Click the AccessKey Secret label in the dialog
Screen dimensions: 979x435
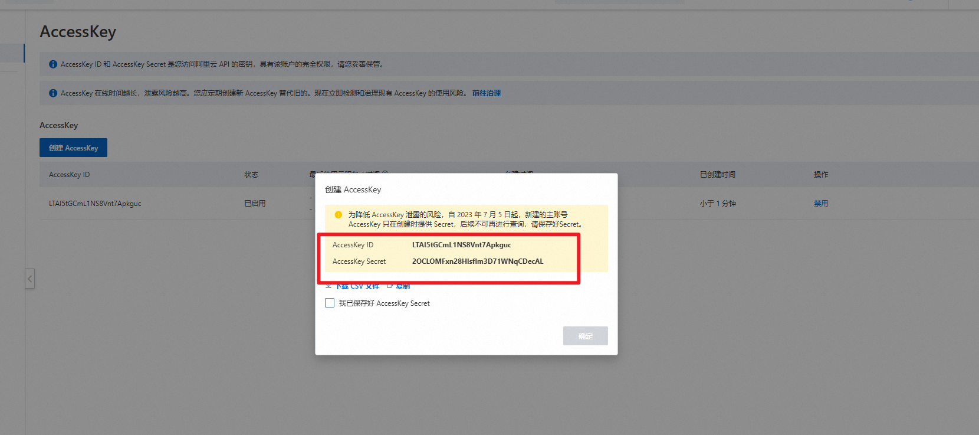[x=359, y=261]
